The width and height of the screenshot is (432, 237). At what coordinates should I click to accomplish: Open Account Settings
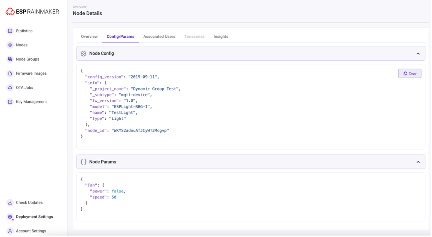(31, 231)
